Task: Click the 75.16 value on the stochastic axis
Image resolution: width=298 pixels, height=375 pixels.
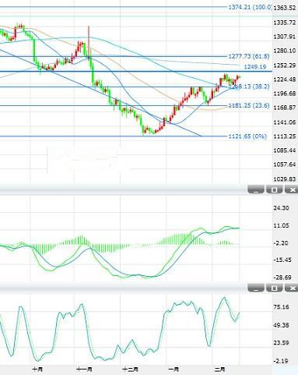Action: coord(281,307)
